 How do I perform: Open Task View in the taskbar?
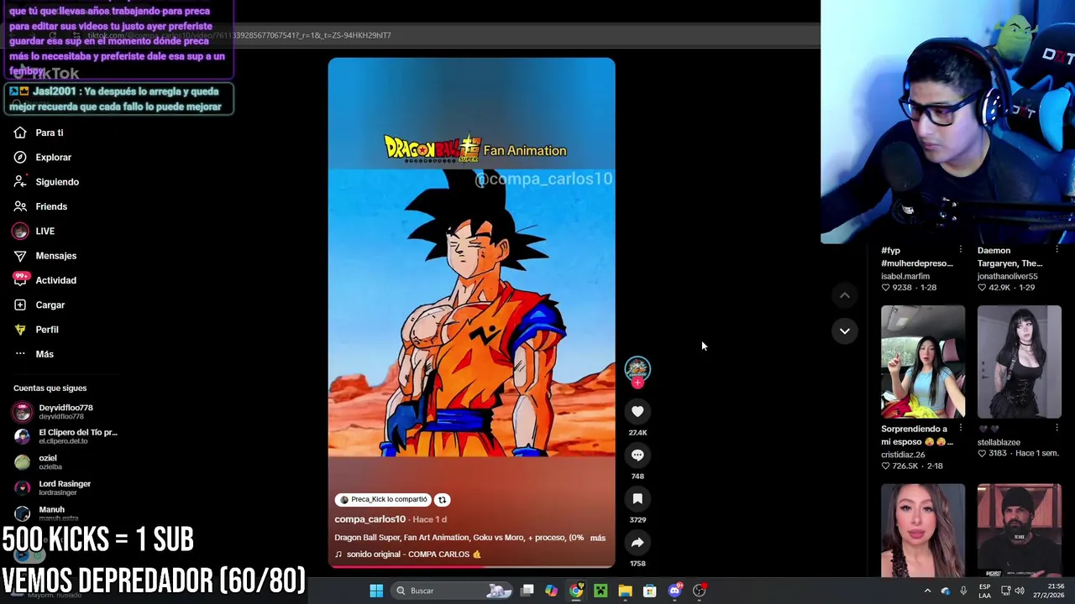coord(527,591)
